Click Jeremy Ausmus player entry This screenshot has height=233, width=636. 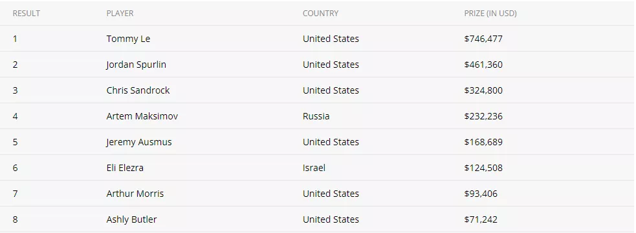(x=139, y=142)
